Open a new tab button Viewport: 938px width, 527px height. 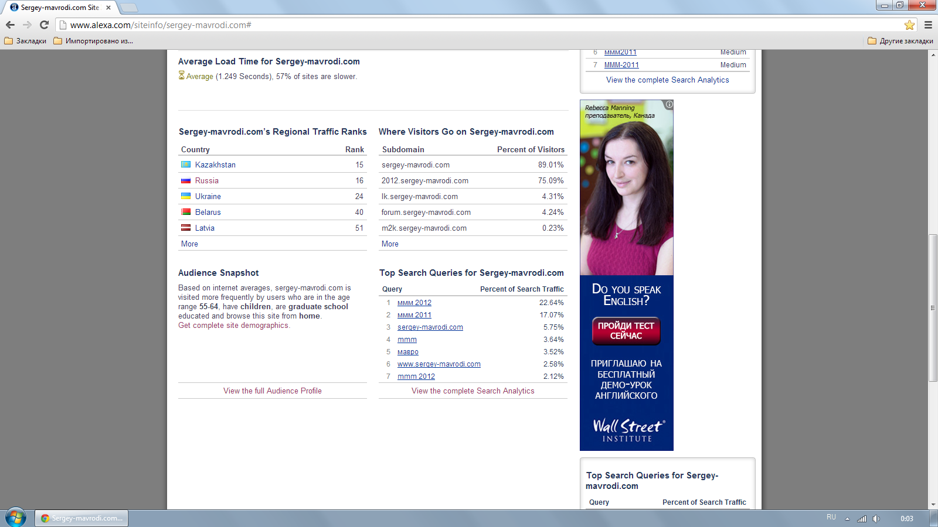tap(128, 8)
